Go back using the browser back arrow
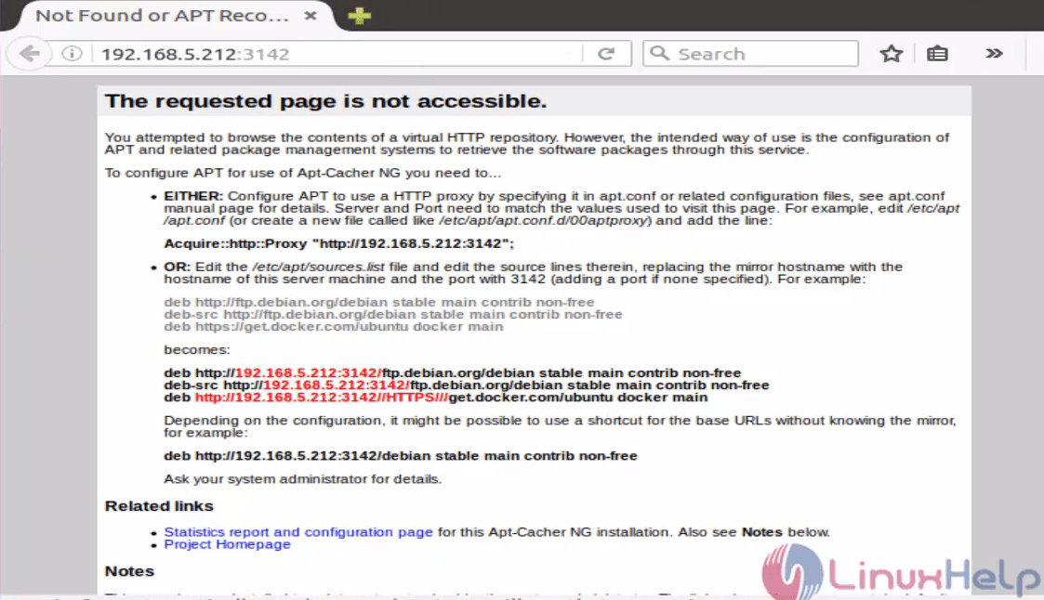The image size is (1044, 600). [x=30, y=53]
